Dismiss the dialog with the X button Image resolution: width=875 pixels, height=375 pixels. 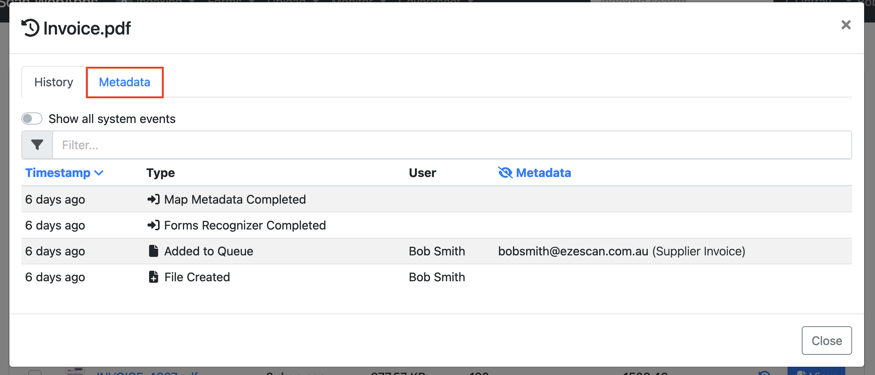[846, 25]
